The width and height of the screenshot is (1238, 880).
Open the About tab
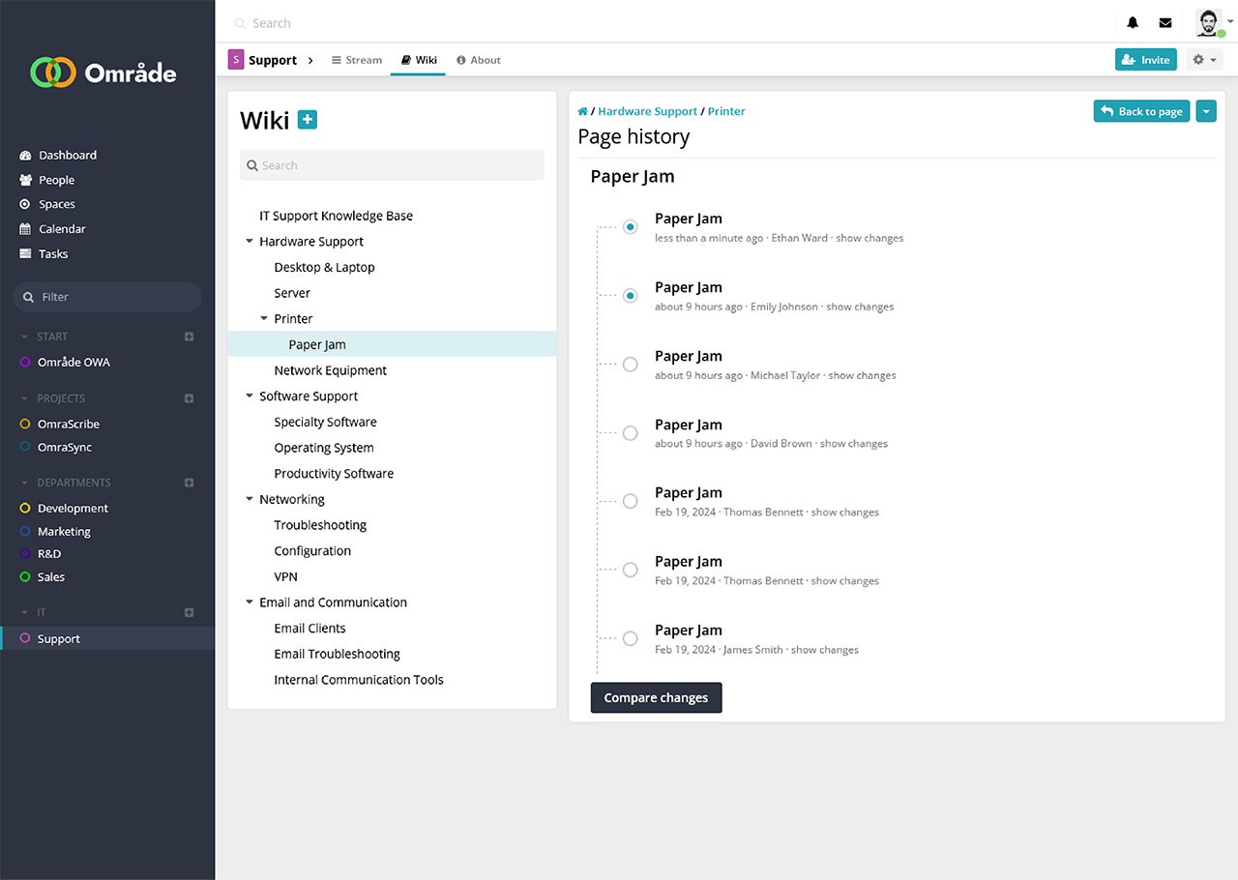pyautogui.click(x=479, y=60)
